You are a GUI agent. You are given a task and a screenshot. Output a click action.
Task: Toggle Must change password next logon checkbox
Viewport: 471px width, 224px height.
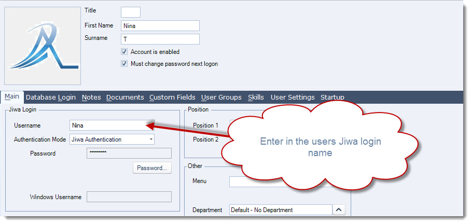(x=124, y=64)
